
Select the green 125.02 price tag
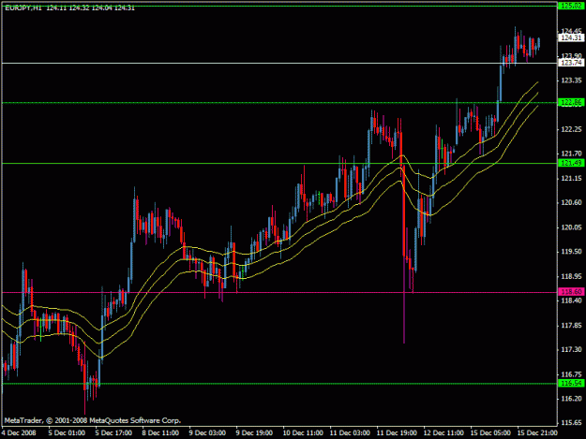571,6
